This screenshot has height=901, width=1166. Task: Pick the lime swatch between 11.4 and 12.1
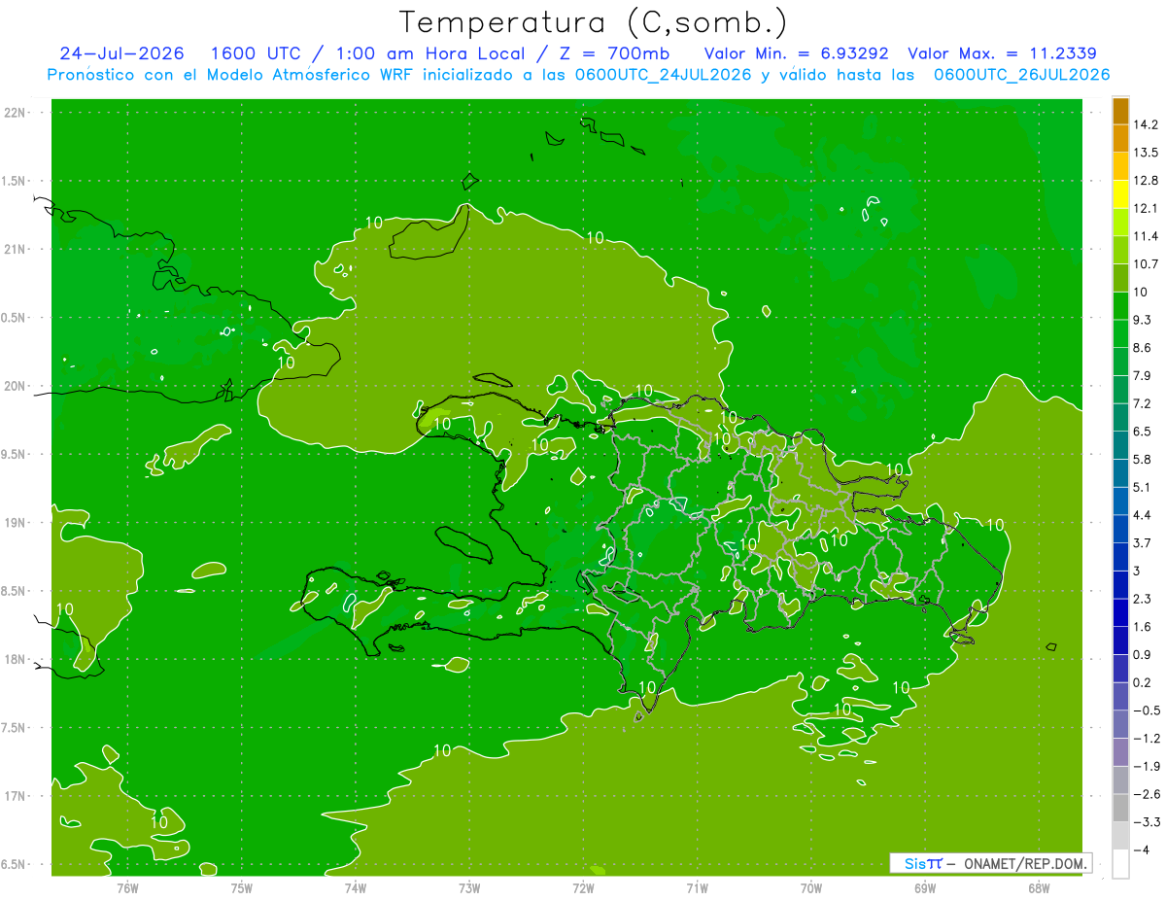[1120, 223]
